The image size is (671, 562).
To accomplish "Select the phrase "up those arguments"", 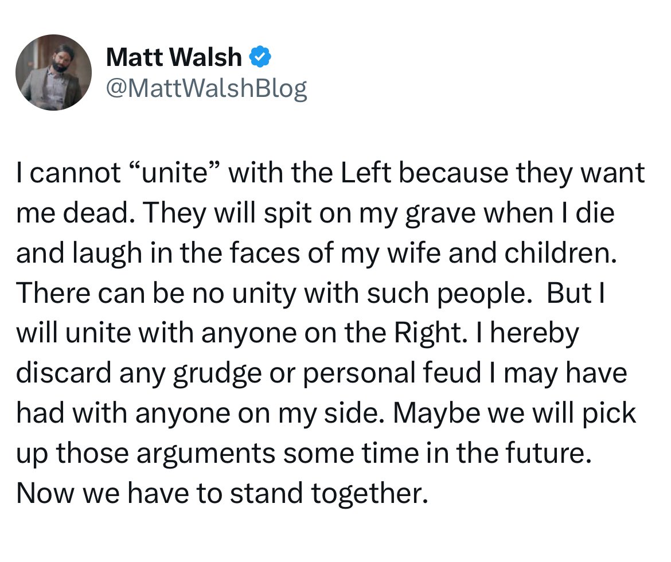I will coord(146,453).
